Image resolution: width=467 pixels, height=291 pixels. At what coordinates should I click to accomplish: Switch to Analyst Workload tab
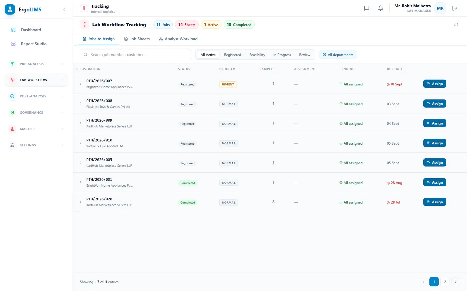[x=178, y=39]
